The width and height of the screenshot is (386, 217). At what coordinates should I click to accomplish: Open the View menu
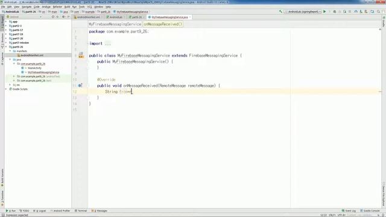tap(16, 7)
